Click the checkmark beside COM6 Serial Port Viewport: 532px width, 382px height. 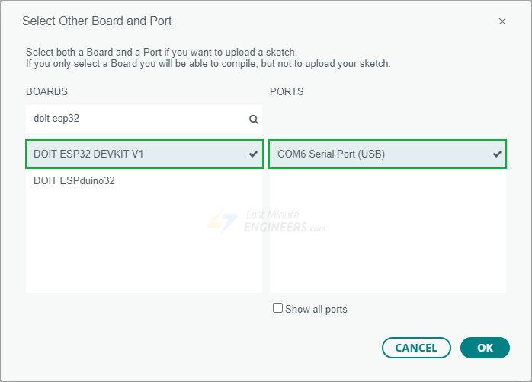point(497,154)
